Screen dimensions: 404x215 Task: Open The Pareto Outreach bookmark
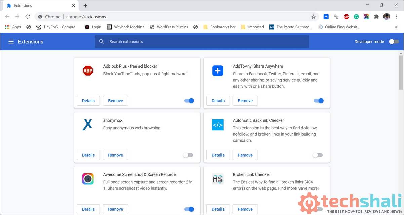tap(291, 27)
